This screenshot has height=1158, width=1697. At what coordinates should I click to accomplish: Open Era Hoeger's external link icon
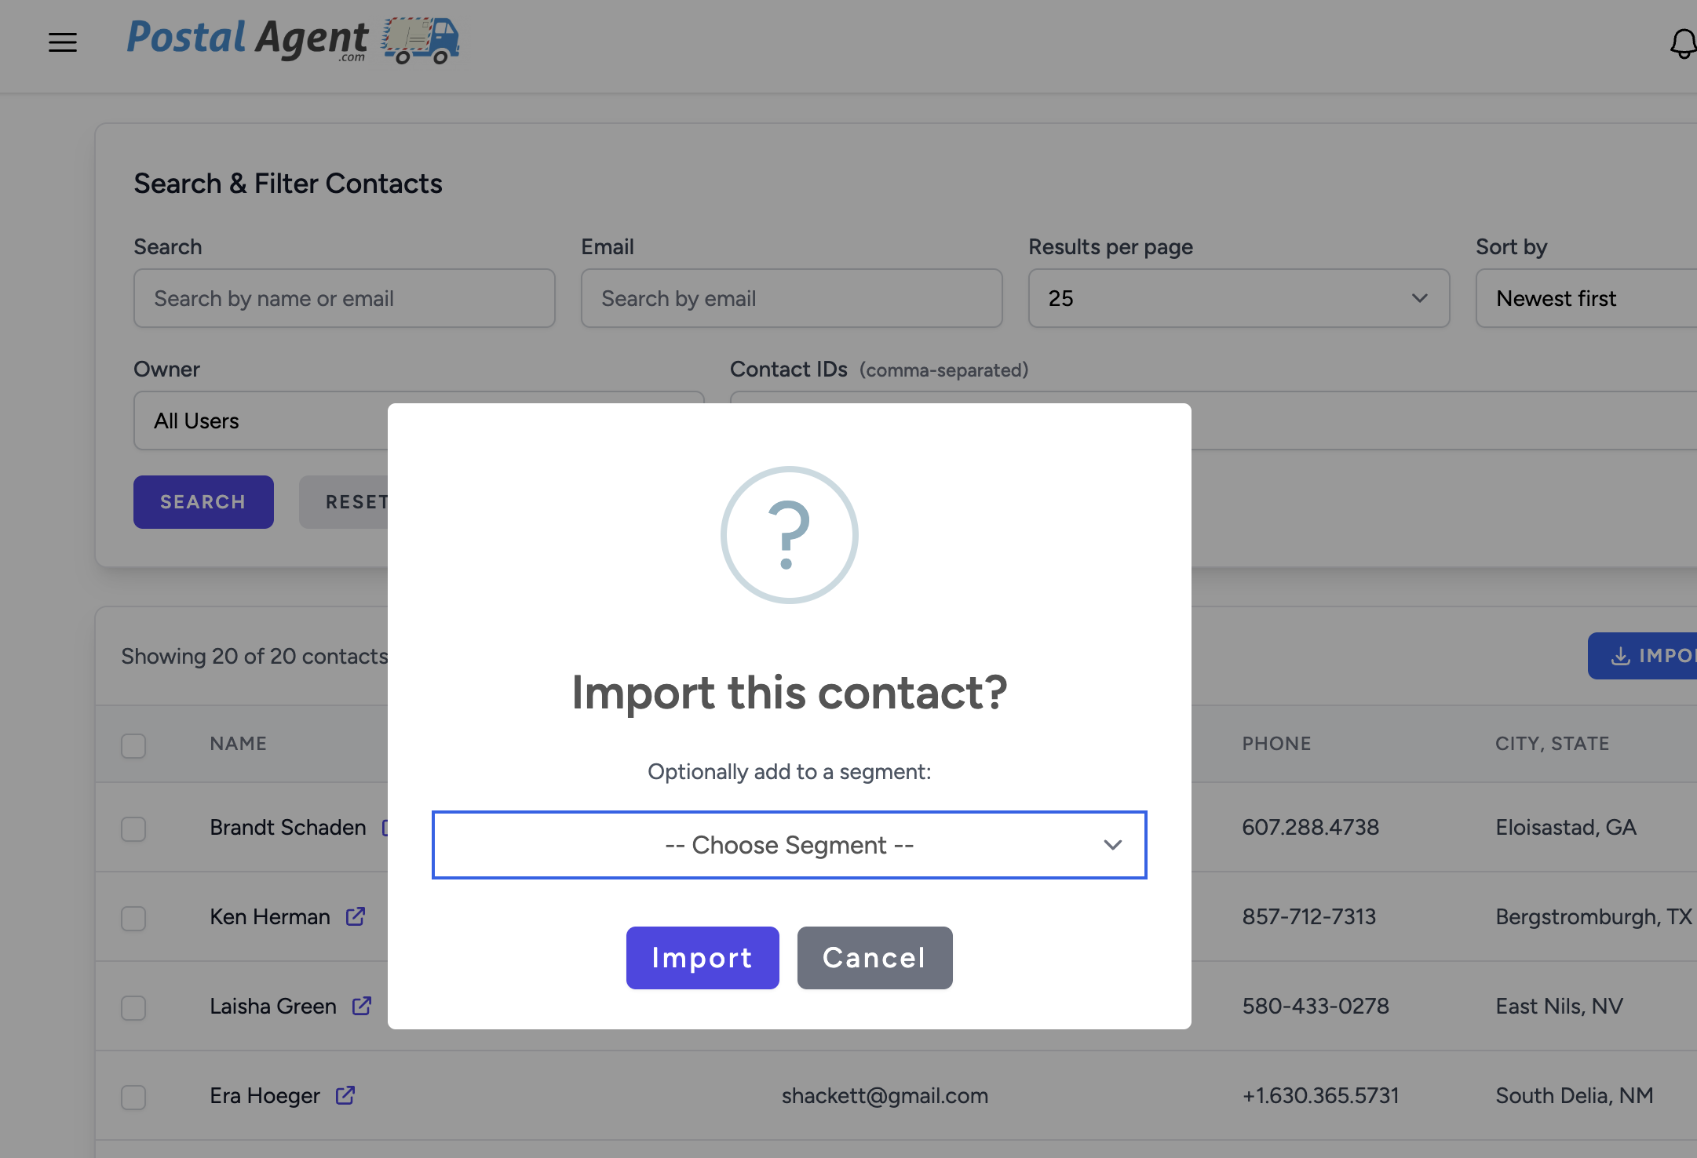[x=345, y=1095]
